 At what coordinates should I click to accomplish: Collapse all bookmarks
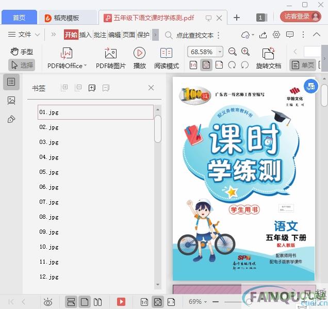tap(78, 88)
